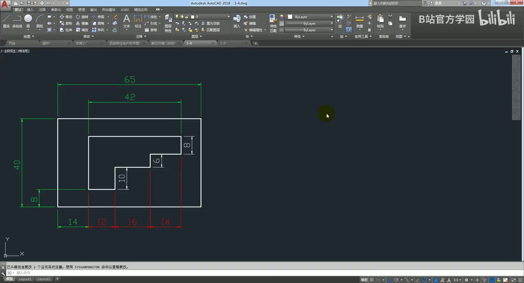Click the Layout1 tab button
This screenshot has width=524, height=283.
(x=25, y=279)
